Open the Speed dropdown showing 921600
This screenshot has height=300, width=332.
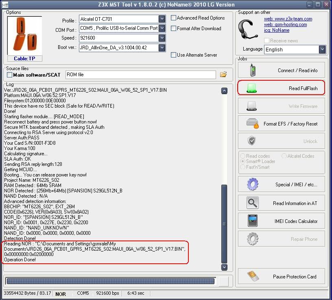coord(162,38)
